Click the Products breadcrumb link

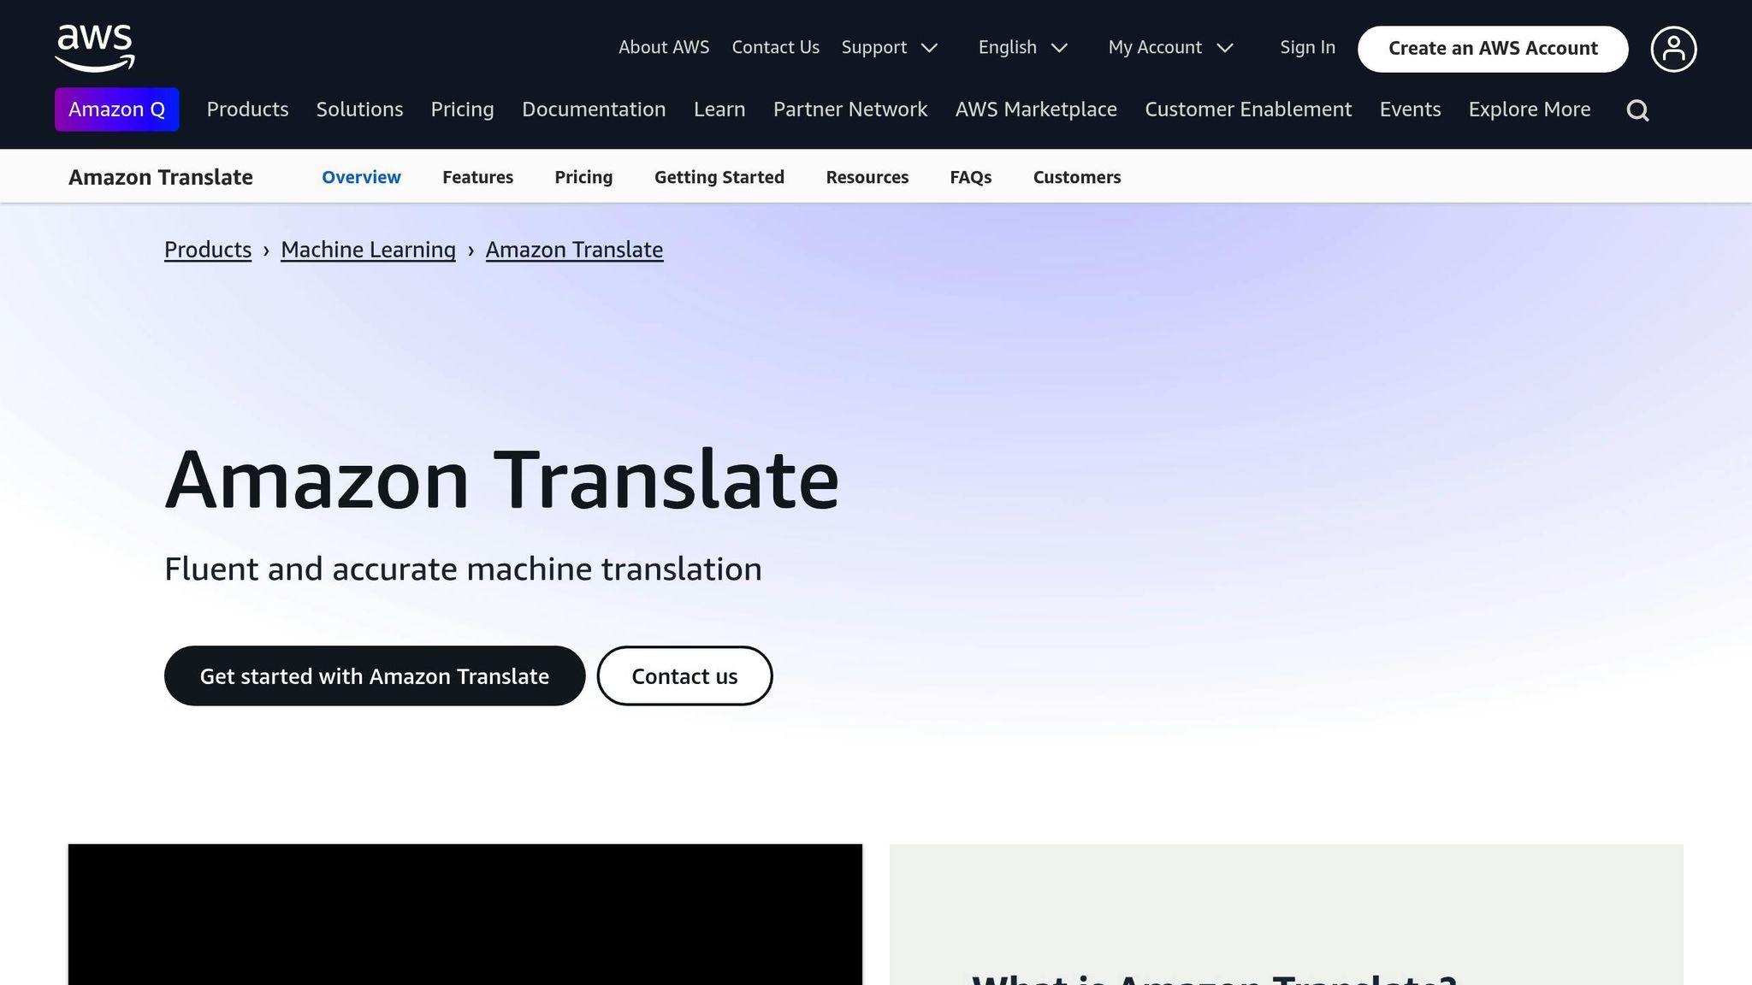click(x=207, y=250)
